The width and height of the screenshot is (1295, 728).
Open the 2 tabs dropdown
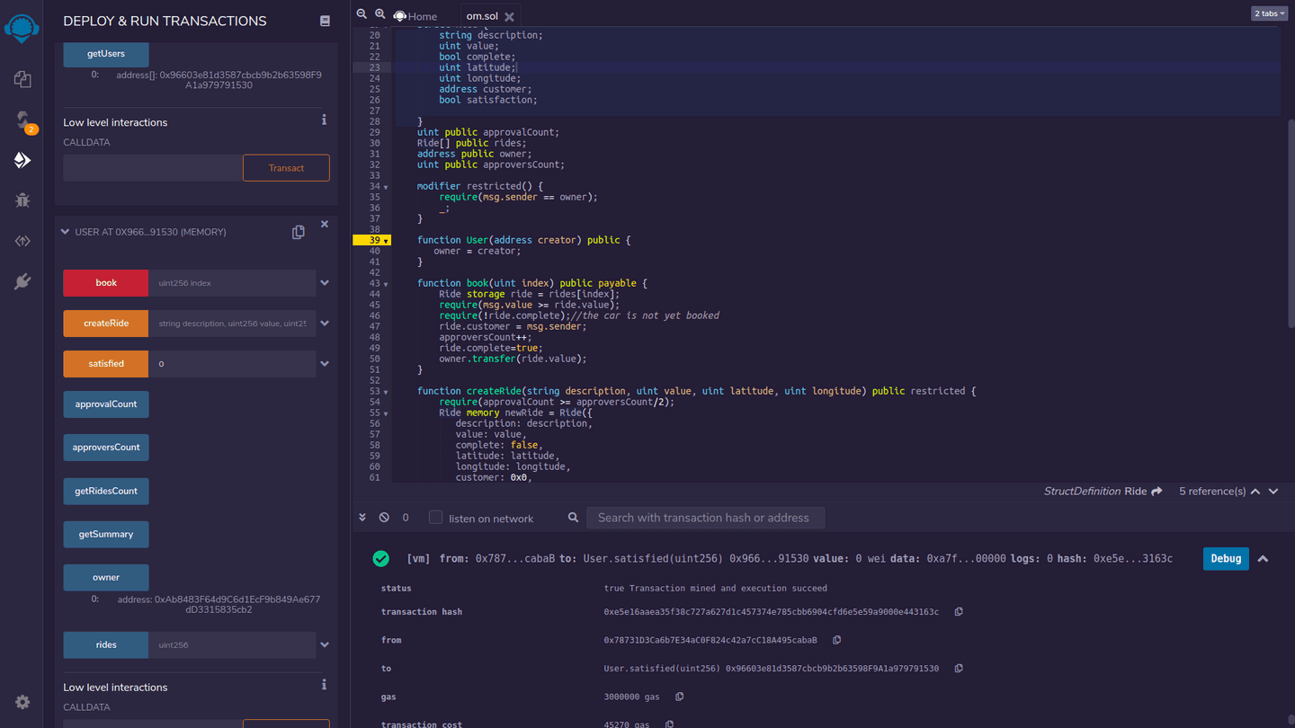click(1269, 13)
